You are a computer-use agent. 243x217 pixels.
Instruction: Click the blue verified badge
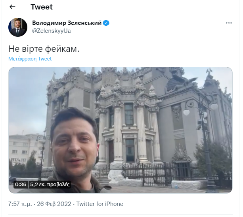[x=106, y=23]
